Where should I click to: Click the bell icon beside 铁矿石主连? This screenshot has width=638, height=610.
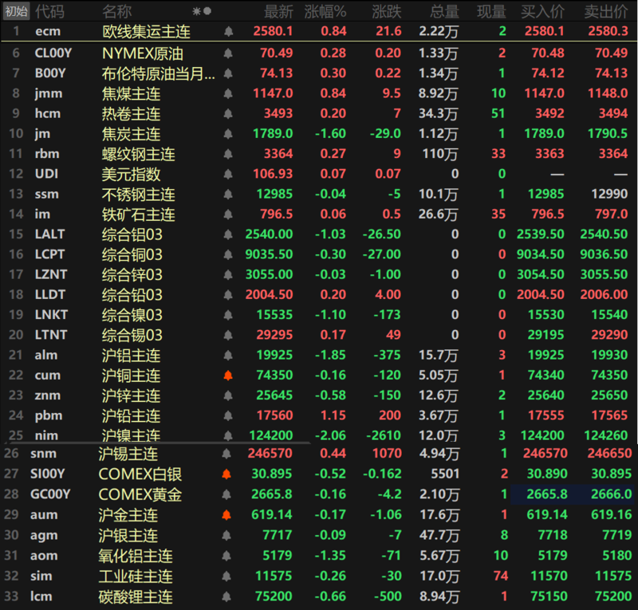[228, 214]
